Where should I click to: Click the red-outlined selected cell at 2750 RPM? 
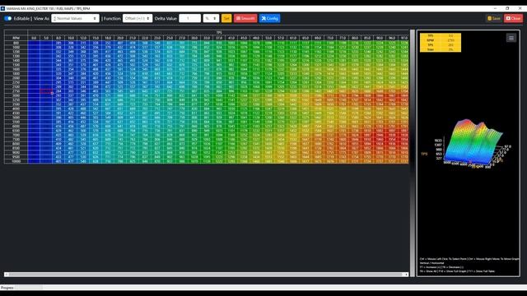(46, 91)
